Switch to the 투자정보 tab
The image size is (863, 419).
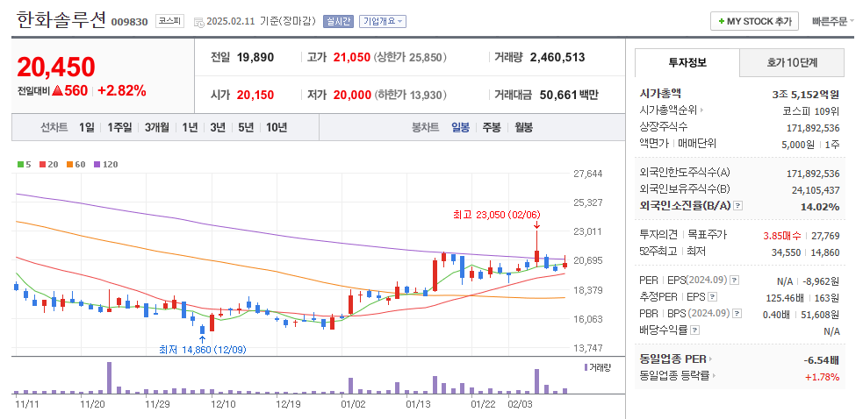point(687,63)
